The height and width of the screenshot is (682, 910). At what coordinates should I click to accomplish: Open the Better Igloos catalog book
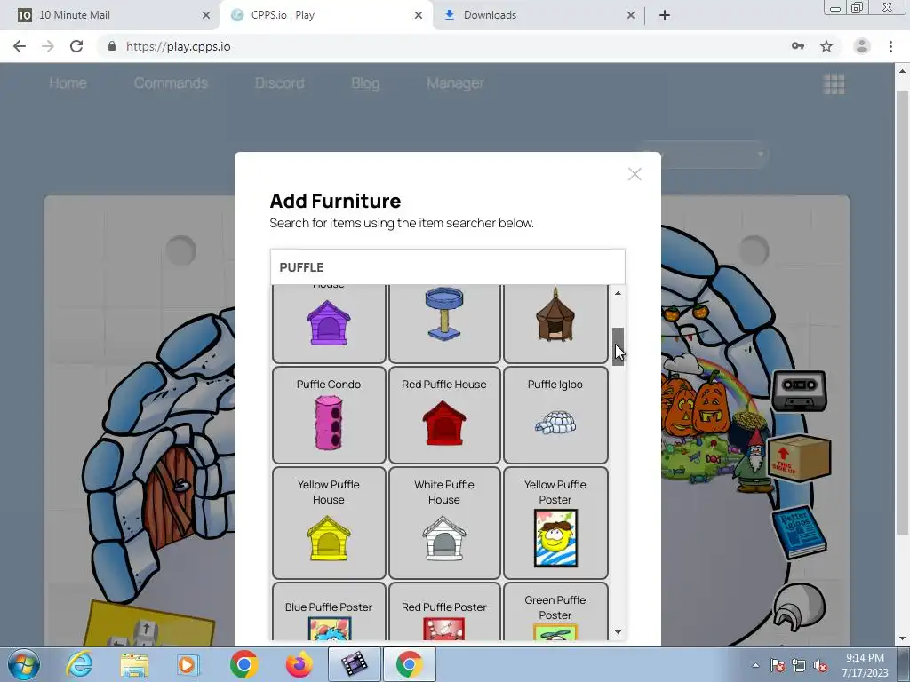(799, 534)
